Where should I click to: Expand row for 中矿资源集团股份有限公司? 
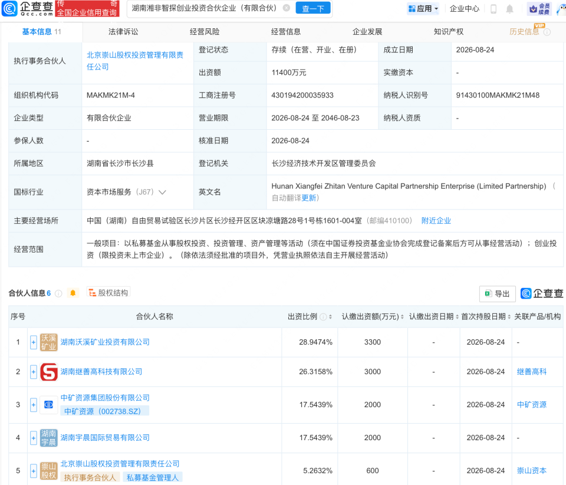tap(33, 405)
